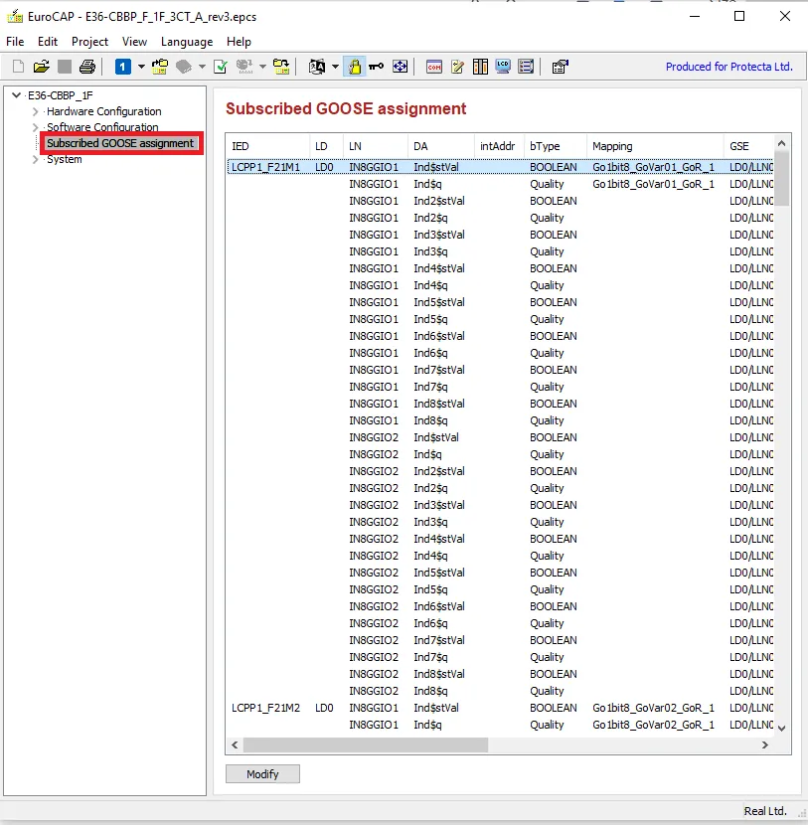Click the DA column header
Image resolution: width=808 pixels, height=825 pixels.
(x=441, y=146)
